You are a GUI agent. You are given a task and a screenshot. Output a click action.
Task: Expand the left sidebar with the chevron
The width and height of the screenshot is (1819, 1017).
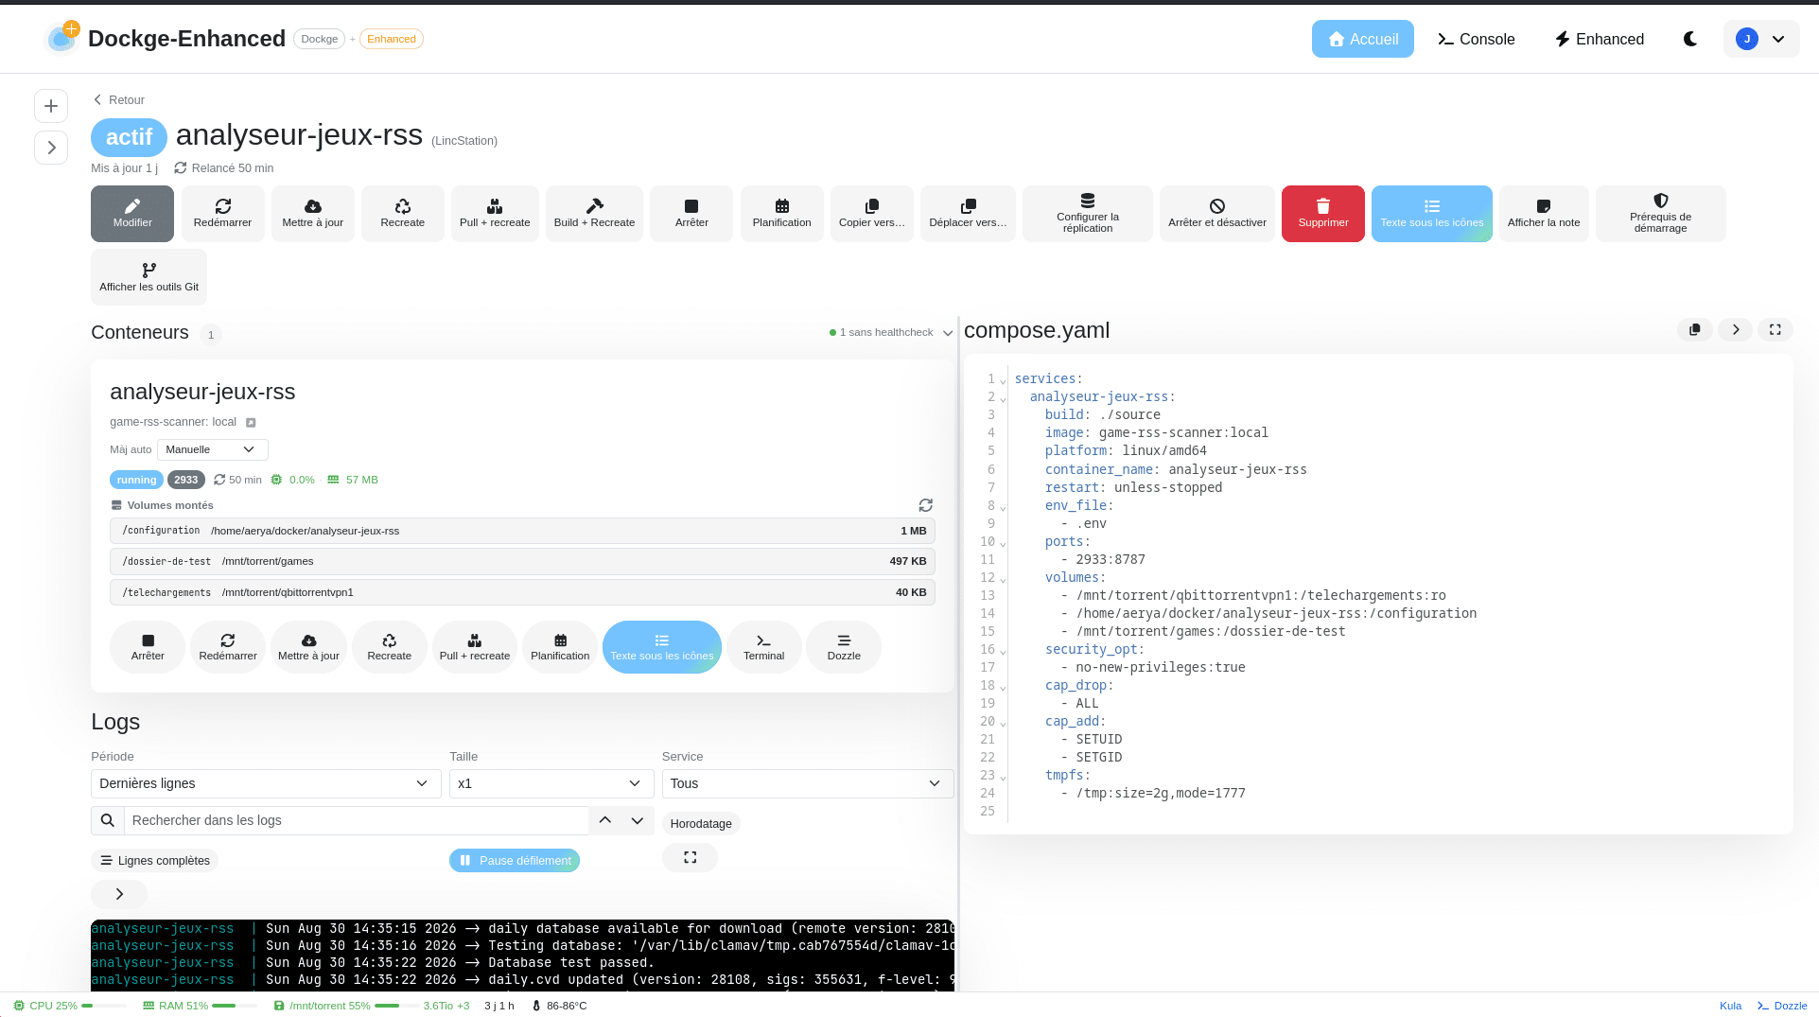(x=51, y=148)
